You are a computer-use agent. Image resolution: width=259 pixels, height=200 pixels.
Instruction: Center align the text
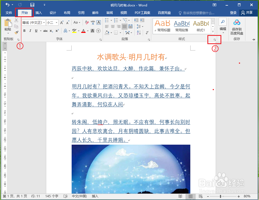[x=113, y=26]
